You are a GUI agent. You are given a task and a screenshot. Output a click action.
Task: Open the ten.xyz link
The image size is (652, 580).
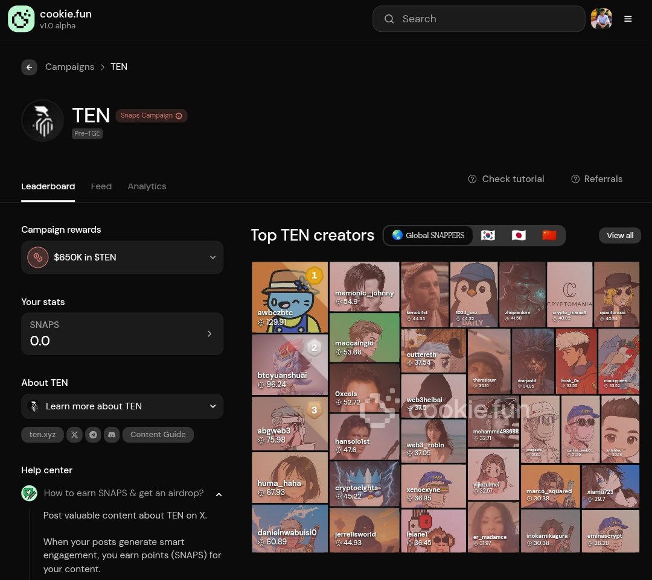pyautogui.click(x=42, y=435)
